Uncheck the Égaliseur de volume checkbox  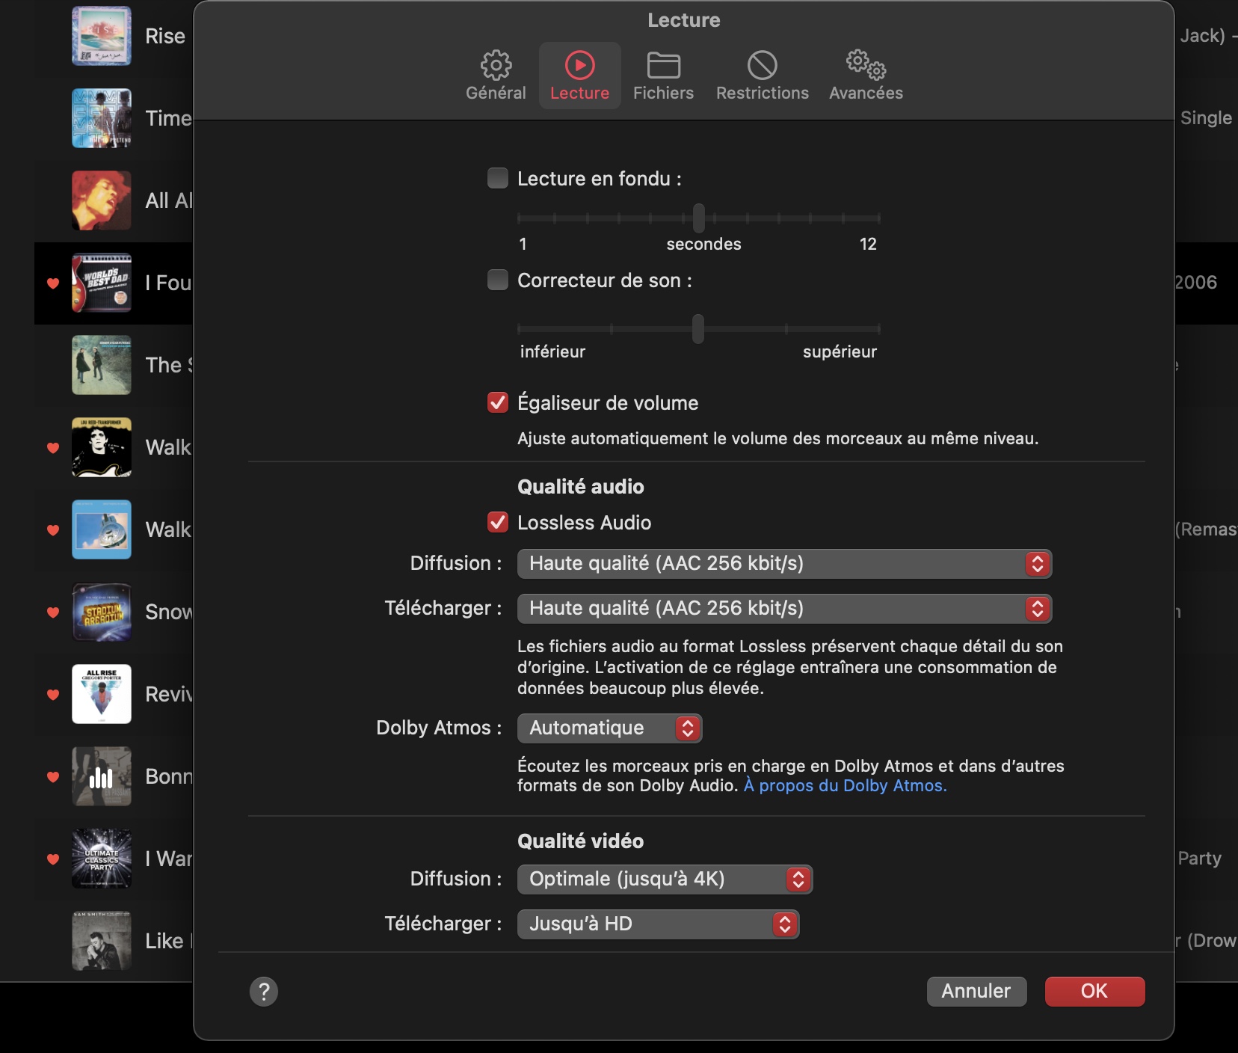point(498,403)
